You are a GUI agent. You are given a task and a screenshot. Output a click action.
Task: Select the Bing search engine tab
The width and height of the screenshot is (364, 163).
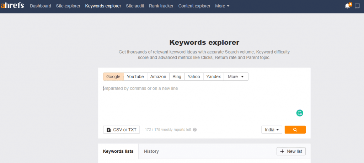177,76
